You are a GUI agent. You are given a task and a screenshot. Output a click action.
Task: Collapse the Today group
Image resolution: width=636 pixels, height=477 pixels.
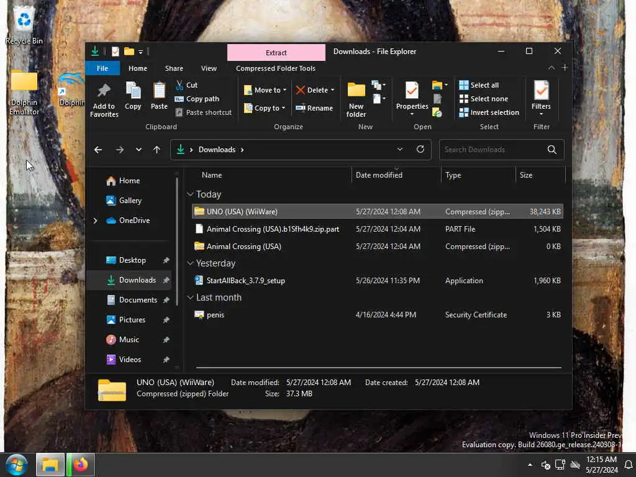tap(190, 194)
